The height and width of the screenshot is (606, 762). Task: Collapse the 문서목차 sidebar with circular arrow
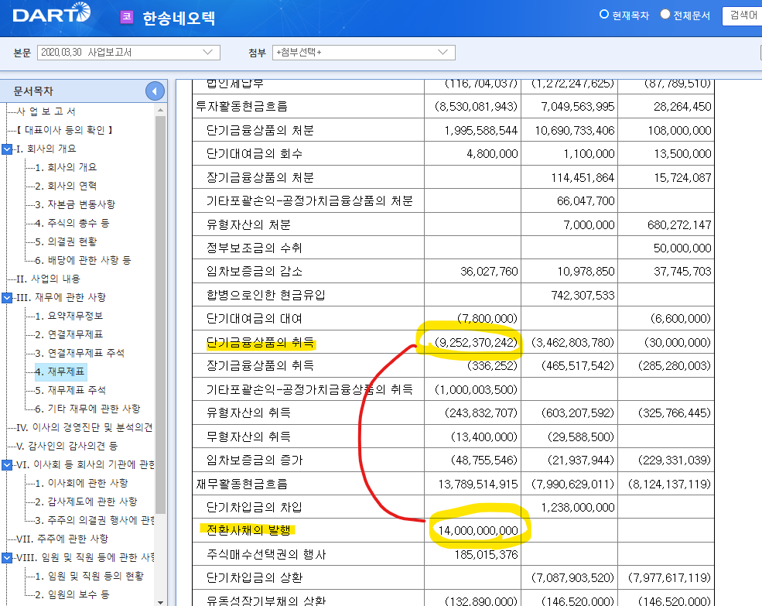[155, 91]
